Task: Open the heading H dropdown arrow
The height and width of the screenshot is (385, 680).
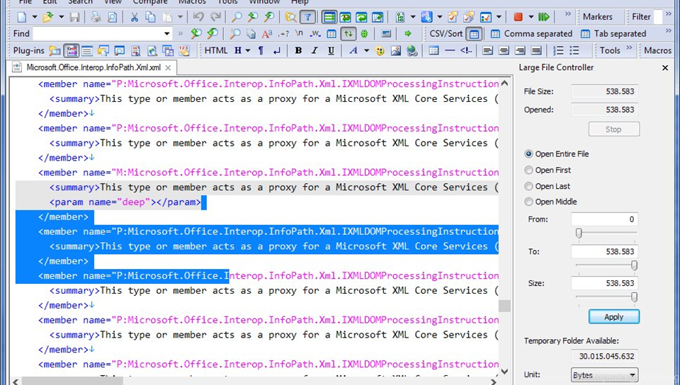Action: pos(248,51)
